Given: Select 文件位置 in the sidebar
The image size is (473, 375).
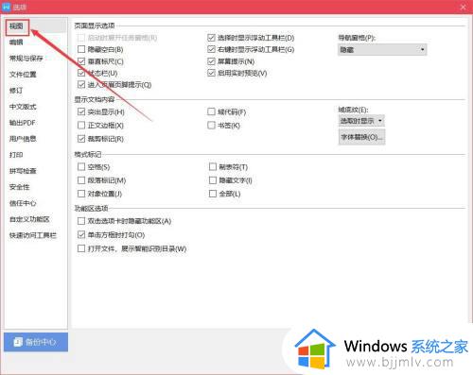Looking at the screenshot, I should (23, 75).
